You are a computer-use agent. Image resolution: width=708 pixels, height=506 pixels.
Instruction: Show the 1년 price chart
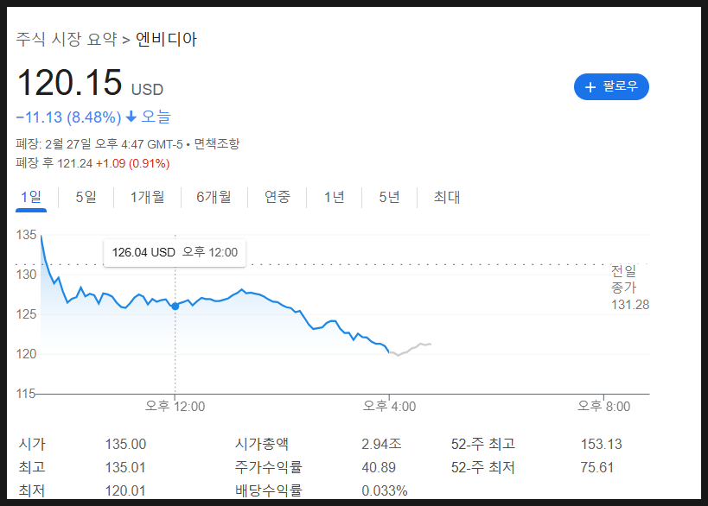(x=334, y=197)
